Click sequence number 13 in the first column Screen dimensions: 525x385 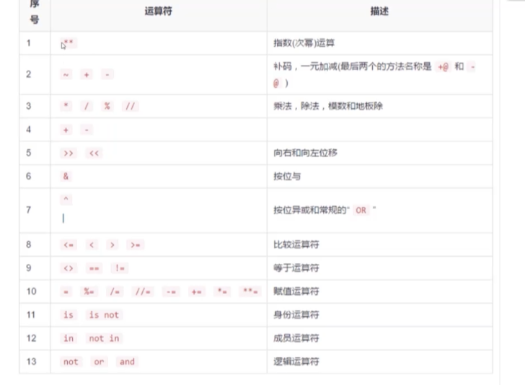32,362
